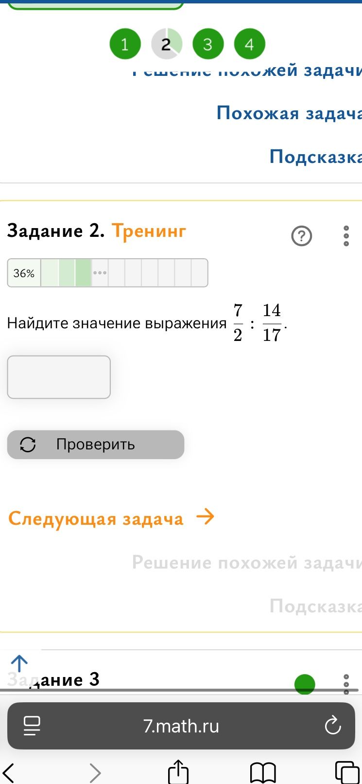The image size is (362, 784).
Task: Open Safari tabs overview icon
Action: [x=347, y=772]
